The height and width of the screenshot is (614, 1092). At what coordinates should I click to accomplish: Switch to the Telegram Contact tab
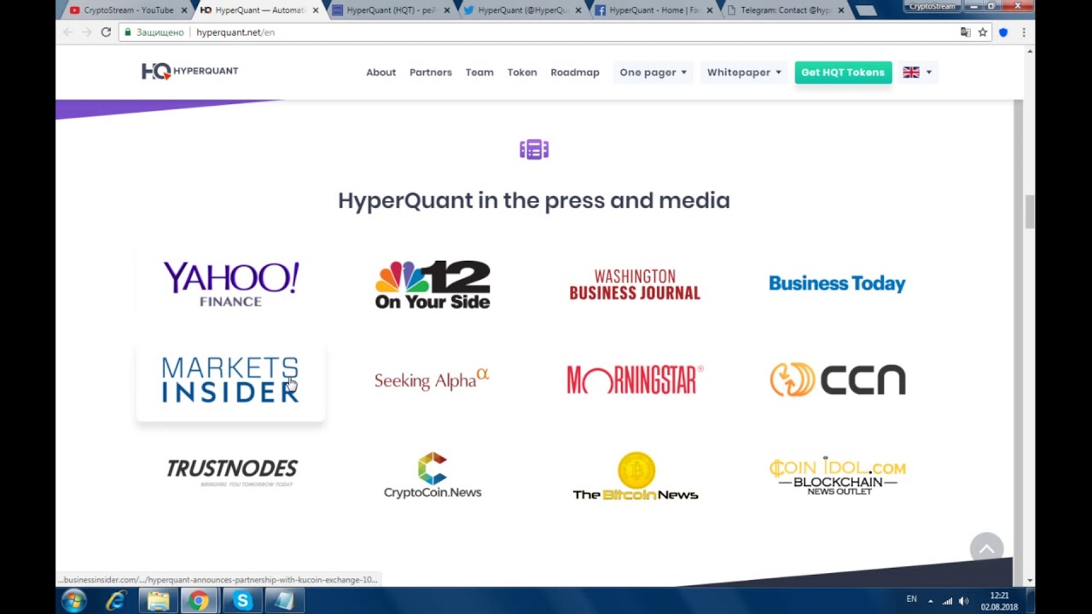[785, 10]
